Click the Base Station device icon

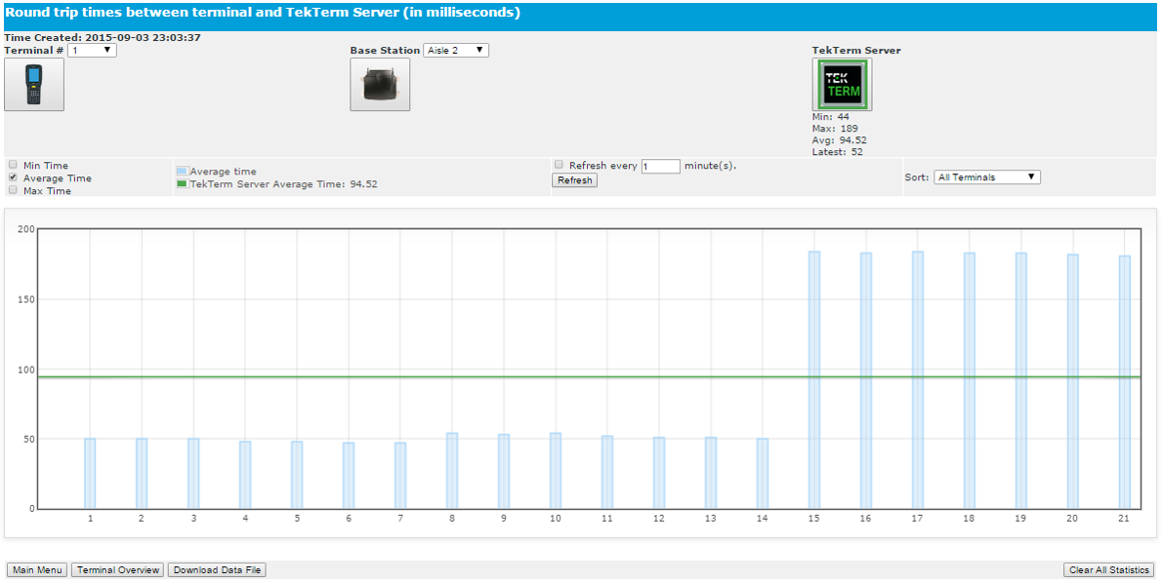click(x=380, y=85)
